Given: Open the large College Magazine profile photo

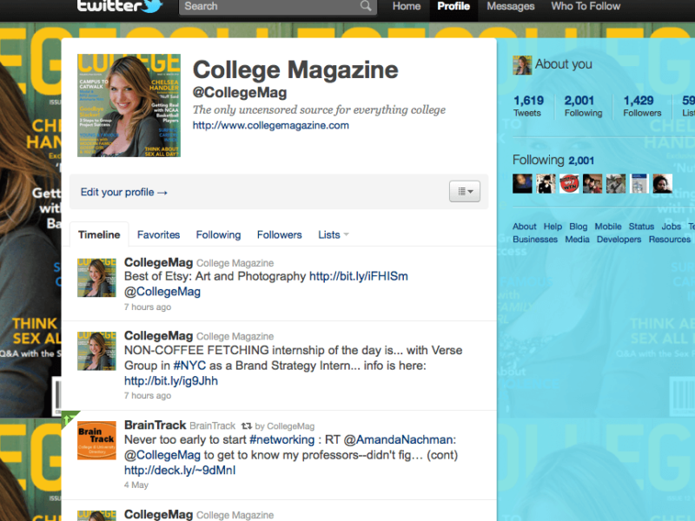Looking at the screenshot, I should click(x=129, y=105).
